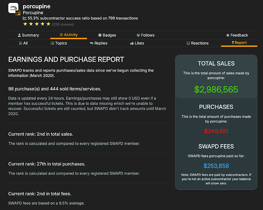Show All activity sub-tab

point(23,43)
